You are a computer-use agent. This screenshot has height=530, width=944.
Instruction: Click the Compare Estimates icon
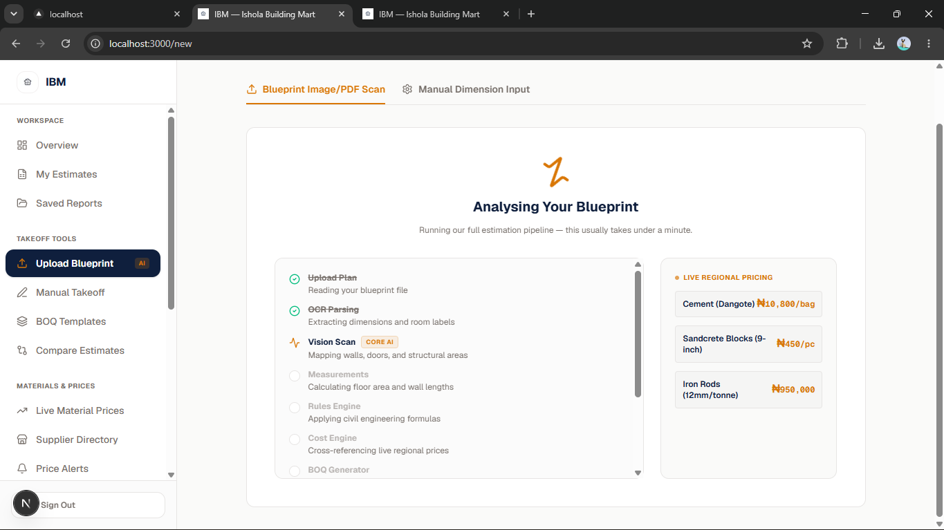coord(22,350)
